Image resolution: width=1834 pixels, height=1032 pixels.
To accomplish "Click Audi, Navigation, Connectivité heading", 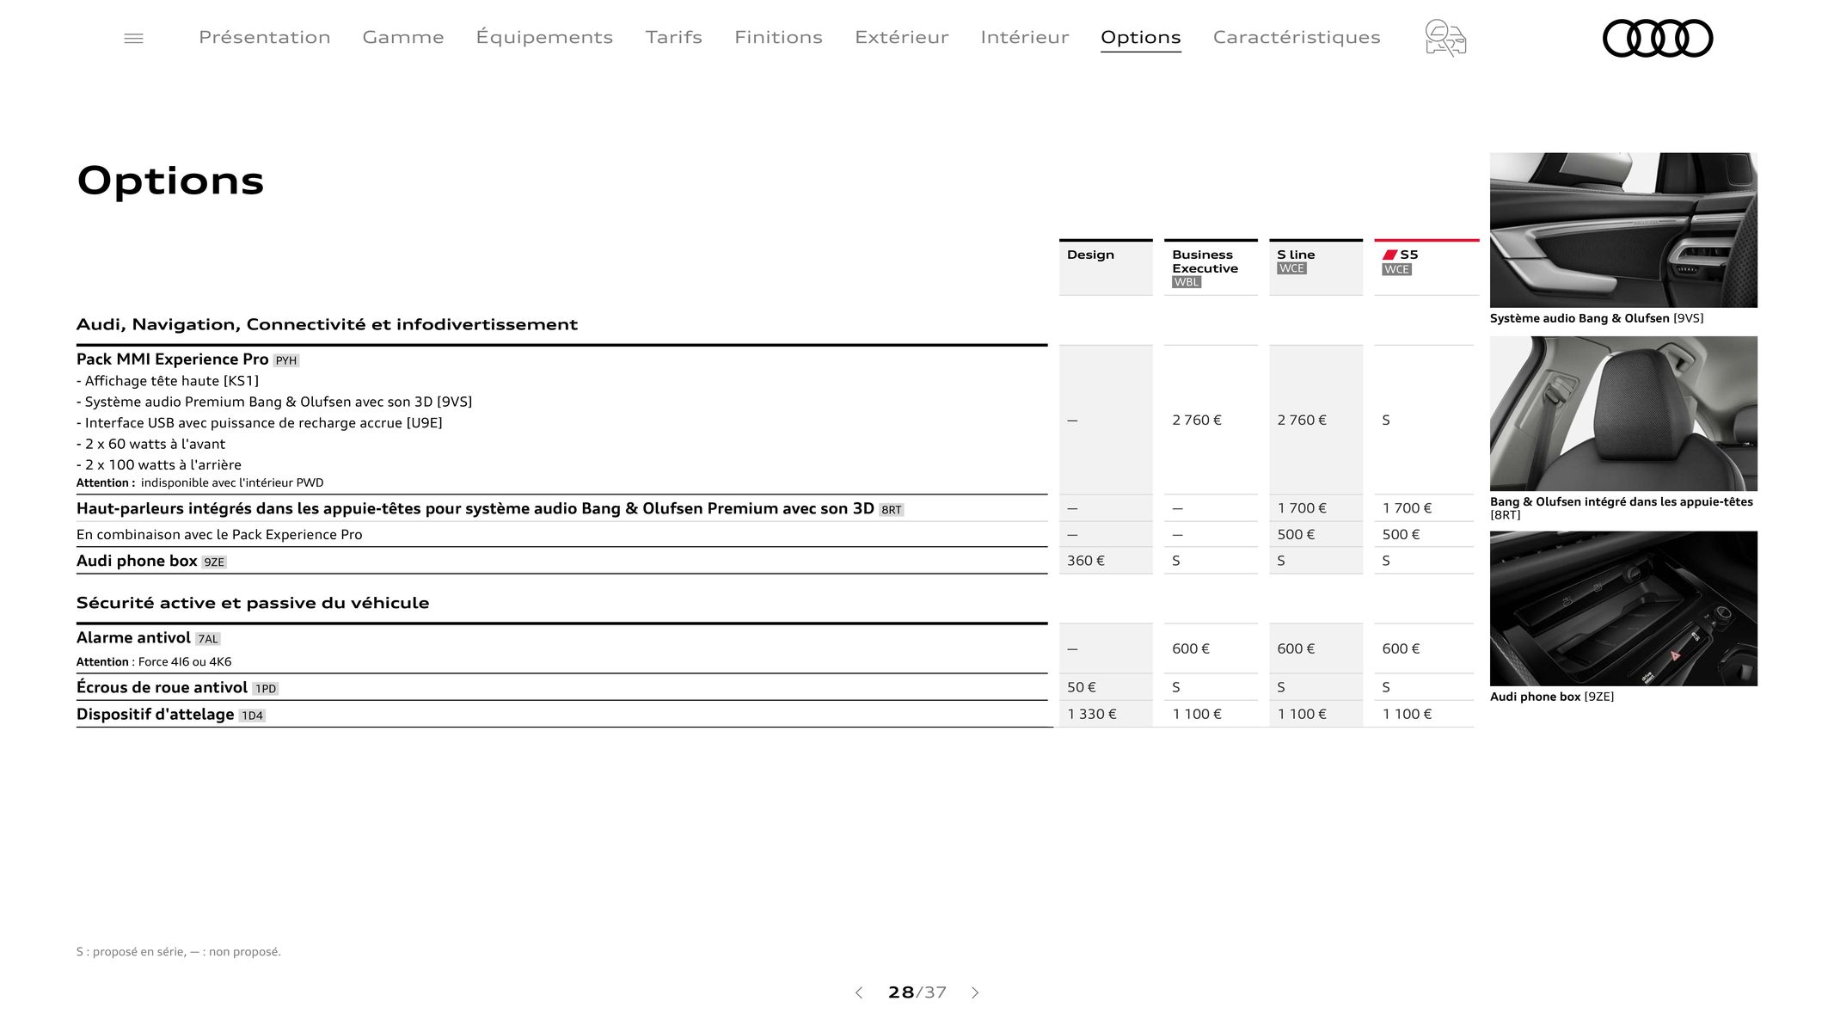I will click(x=327, y=324).
